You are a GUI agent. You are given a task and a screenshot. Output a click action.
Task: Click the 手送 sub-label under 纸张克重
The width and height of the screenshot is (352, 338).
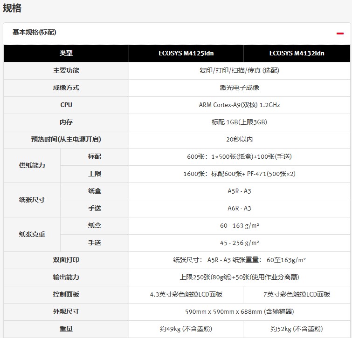[x=95, y=243]
